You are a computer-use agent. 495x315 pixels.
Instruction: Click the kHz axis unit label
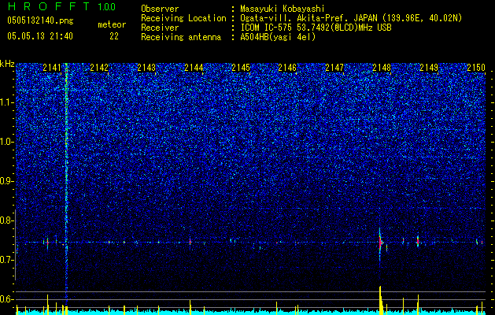point(7,64)
